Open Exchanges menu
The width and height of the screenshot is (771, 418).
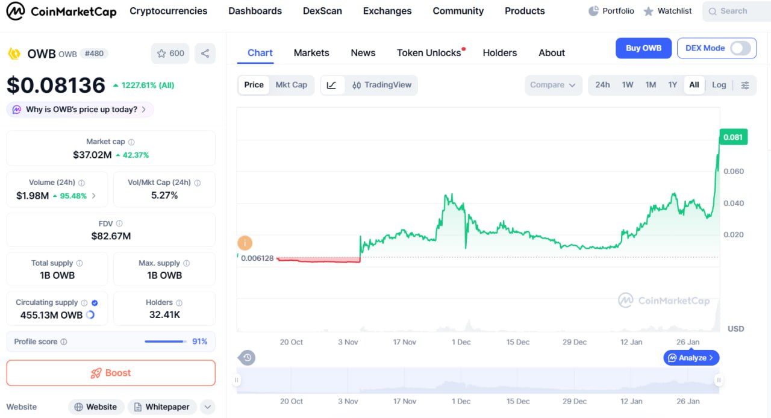[x=387, y=11]
